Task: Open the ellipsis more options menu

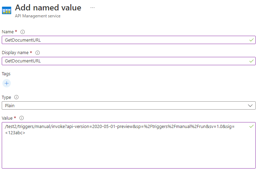Action: 93,7
